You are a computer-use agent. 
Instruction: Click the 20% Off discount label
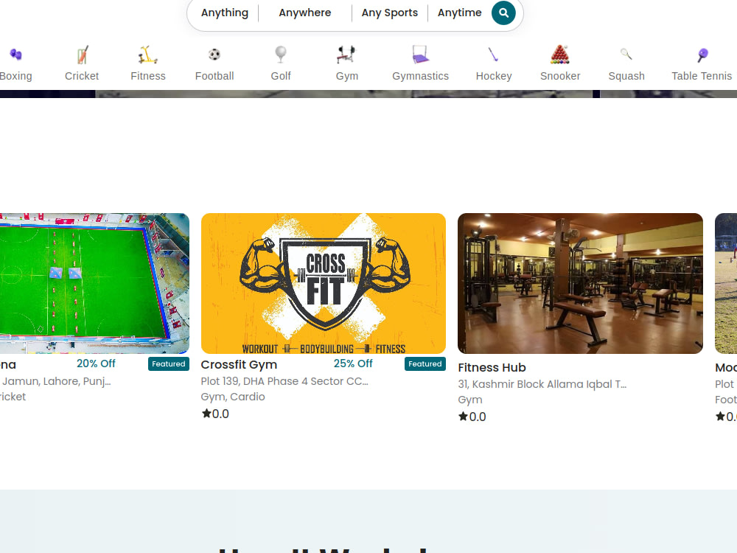pos(96,364)
